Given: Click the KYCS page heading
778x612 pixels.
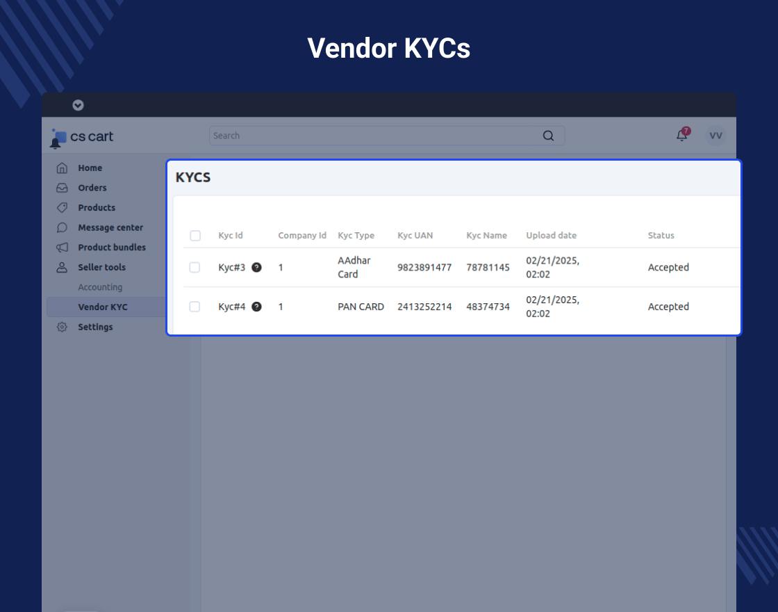Looking at the screenshot, I should (193, 177).
